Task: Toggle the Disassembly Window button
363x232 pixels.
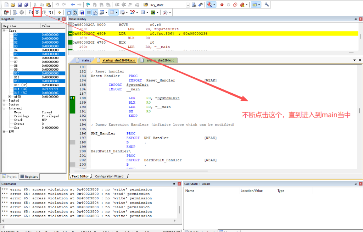Action: point(75,12)
